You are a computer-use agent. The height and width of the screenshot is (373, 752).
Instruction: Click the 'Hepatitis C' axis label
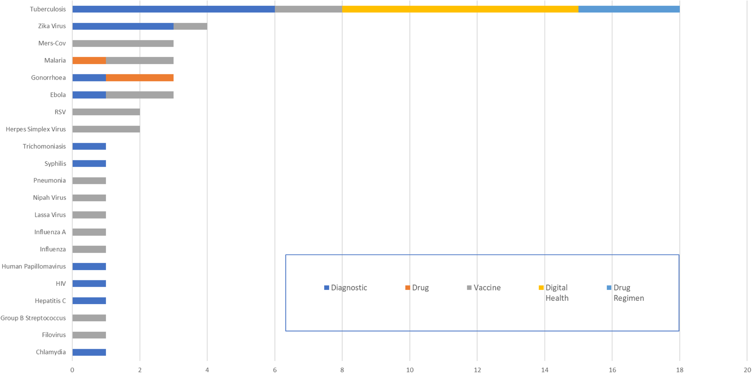click(51, 301)
